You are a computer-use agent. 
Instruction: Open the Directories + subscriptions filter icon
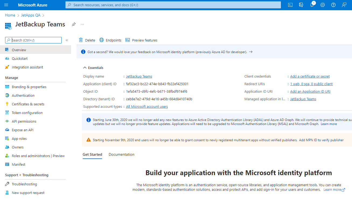point(301,5)
